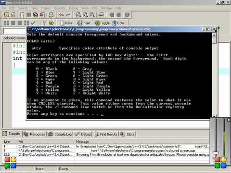Open the Tools menu

click(85, 8)
